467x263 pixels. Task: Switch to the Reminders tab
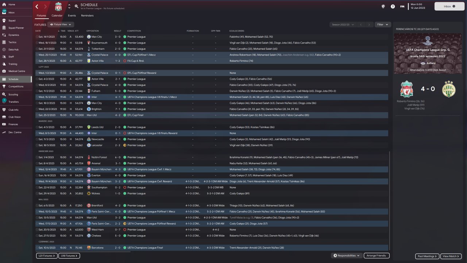pyautogui.click(x=87, y=16)
